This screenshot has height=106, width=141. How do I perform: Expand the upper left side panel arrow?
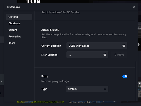coord(1,81)
